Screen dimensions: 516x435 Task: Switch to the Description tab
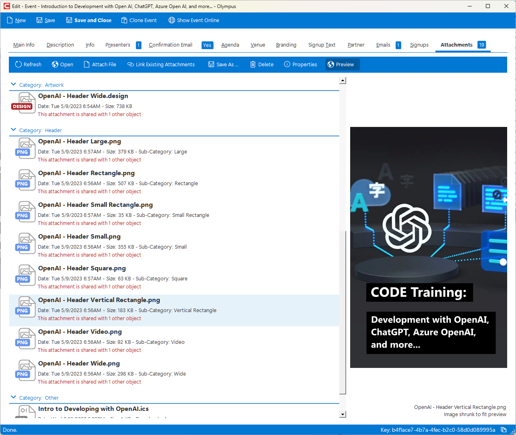[x=60, y=45]
